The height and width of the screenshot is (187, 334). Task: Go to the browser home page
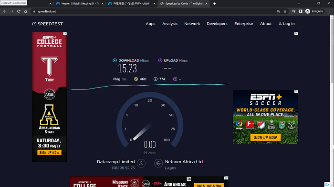click(26, 11)
